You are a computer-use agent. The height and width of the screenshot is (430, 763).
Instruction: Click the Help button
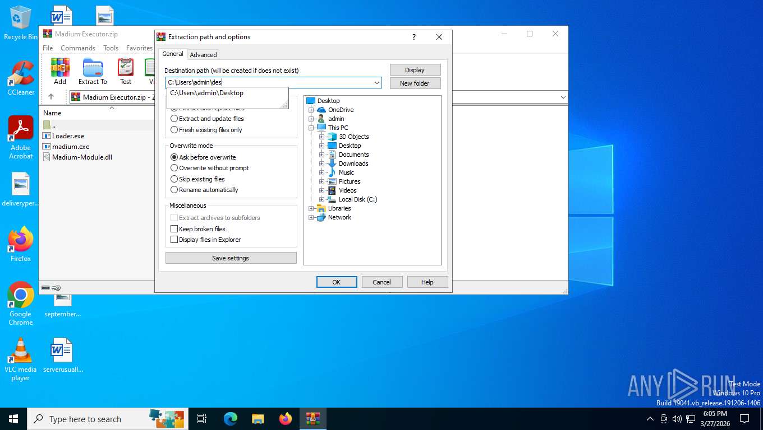click(428, 282)
